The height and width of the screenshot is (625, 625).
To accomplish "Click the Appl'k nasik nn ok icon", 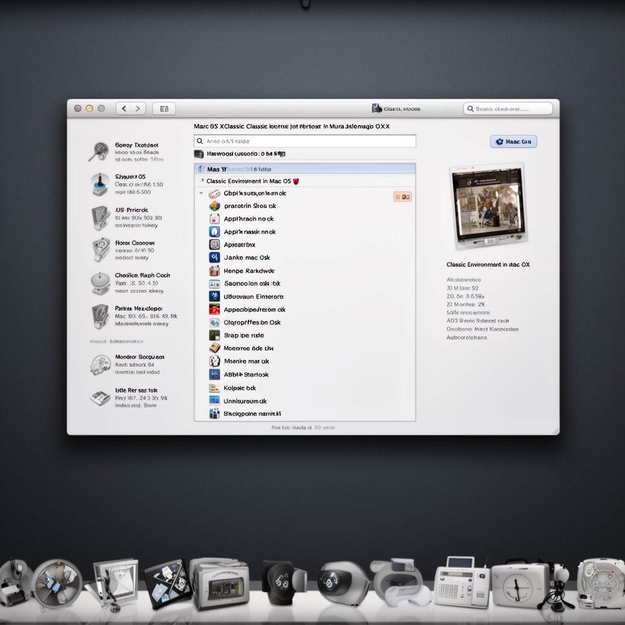I will point(214,231).
